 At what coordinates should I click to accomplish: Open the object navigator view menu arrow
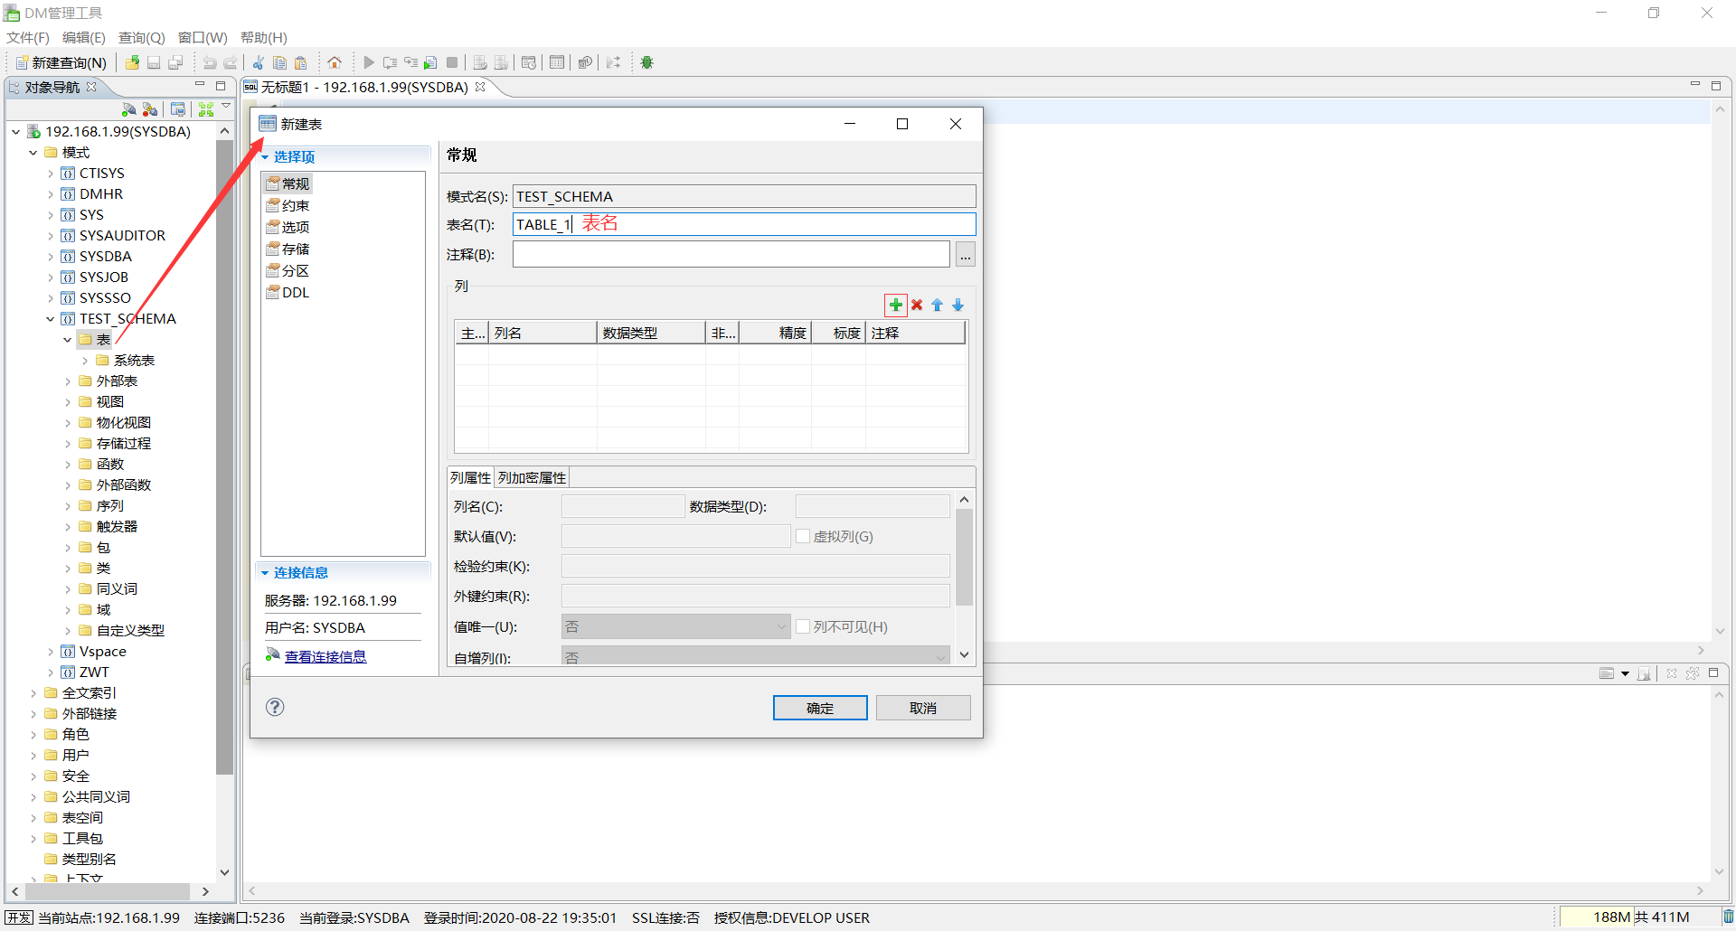tap(226, 107)
